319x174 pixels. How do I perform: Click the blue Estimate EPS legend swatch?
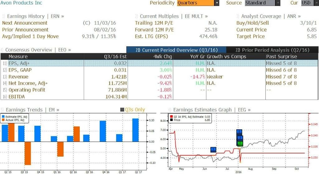pos(3,117)
